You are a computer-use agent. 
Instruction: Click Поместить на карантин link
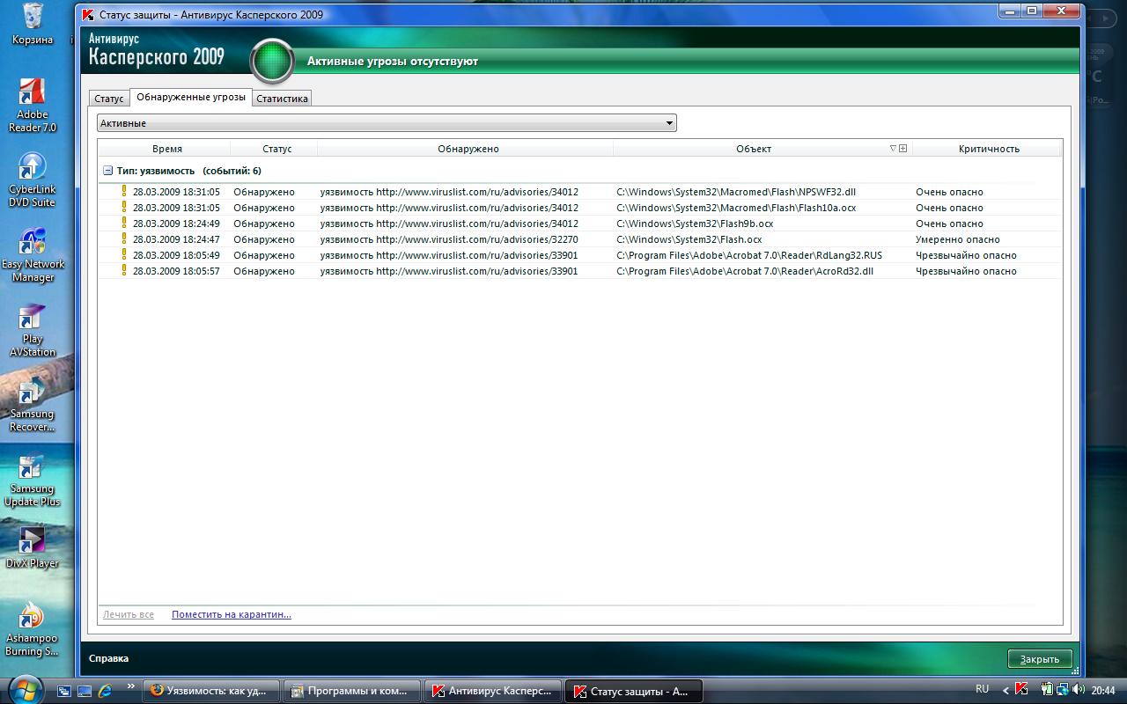[232, 614]
